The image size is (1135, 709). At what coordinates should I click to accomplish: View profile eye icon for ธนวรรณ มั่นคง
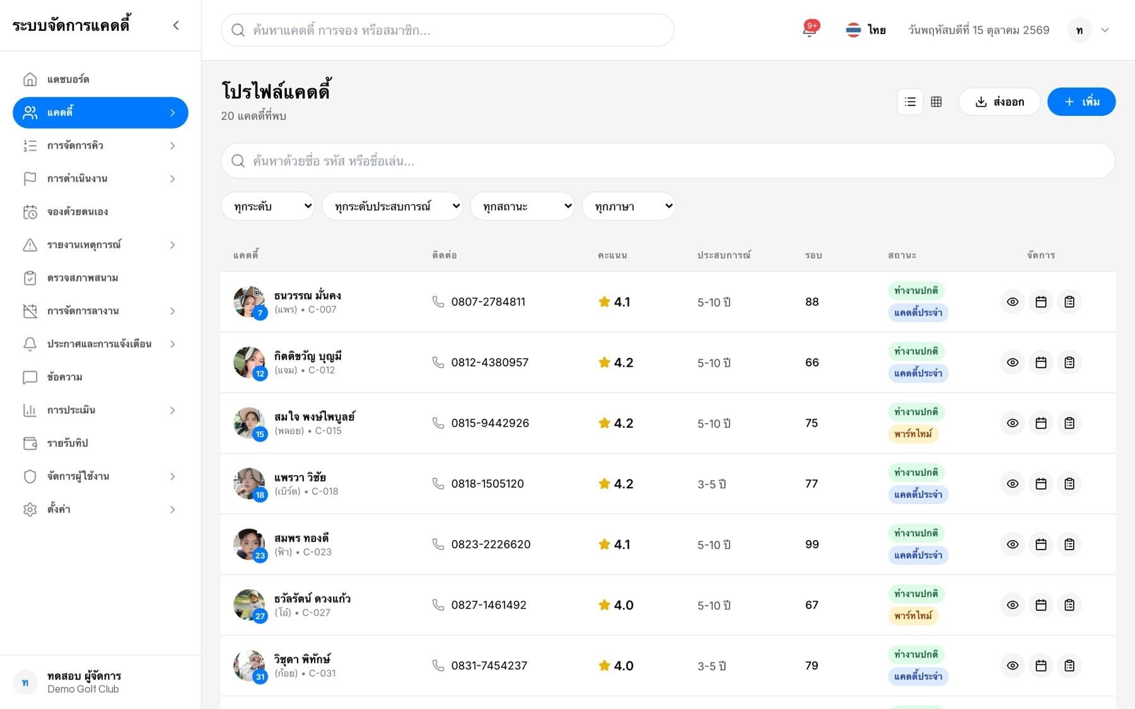[1013, 302]
